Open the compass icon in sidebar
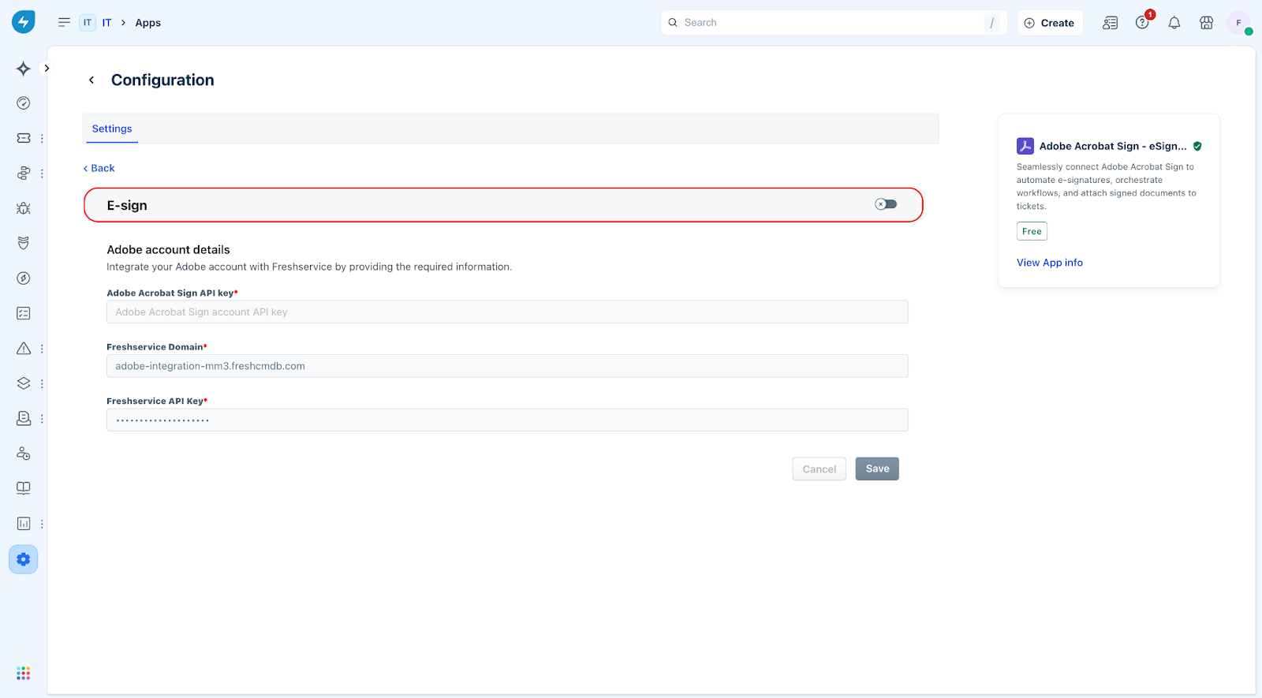Viewport: 1262px width, 698px height. point(24,278)
